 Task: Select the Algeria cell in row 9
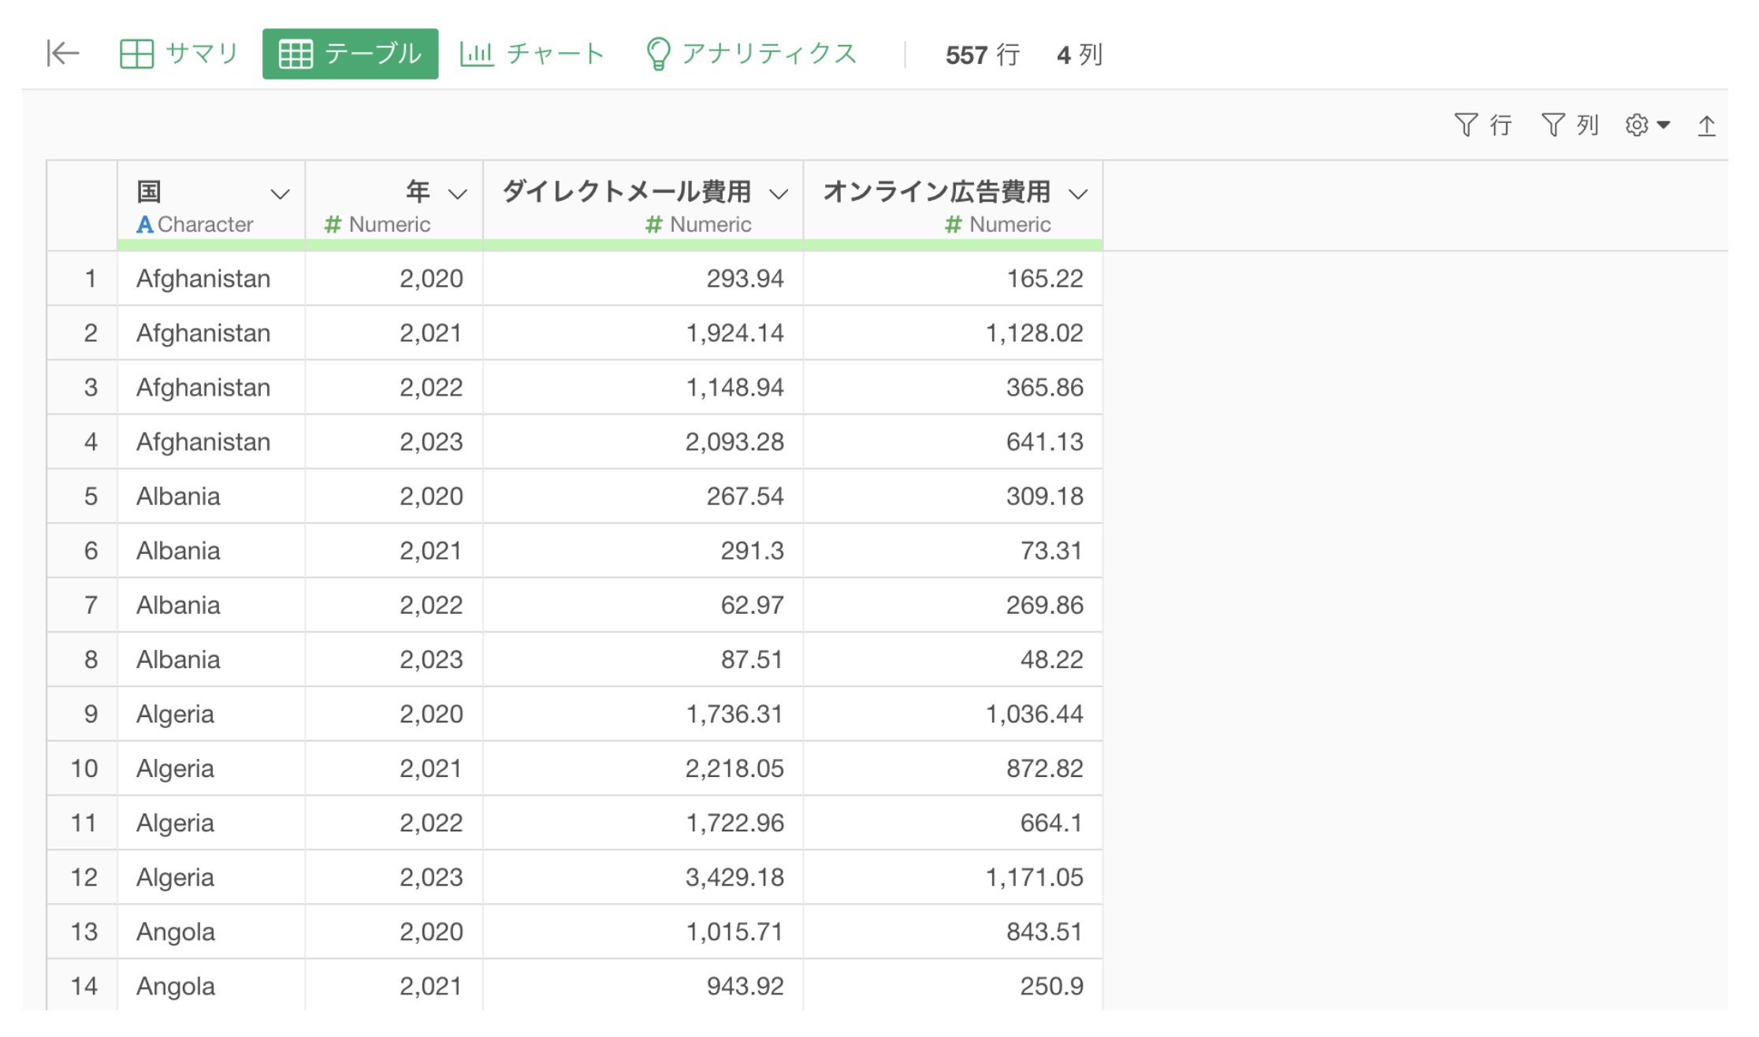coord(211,713)
